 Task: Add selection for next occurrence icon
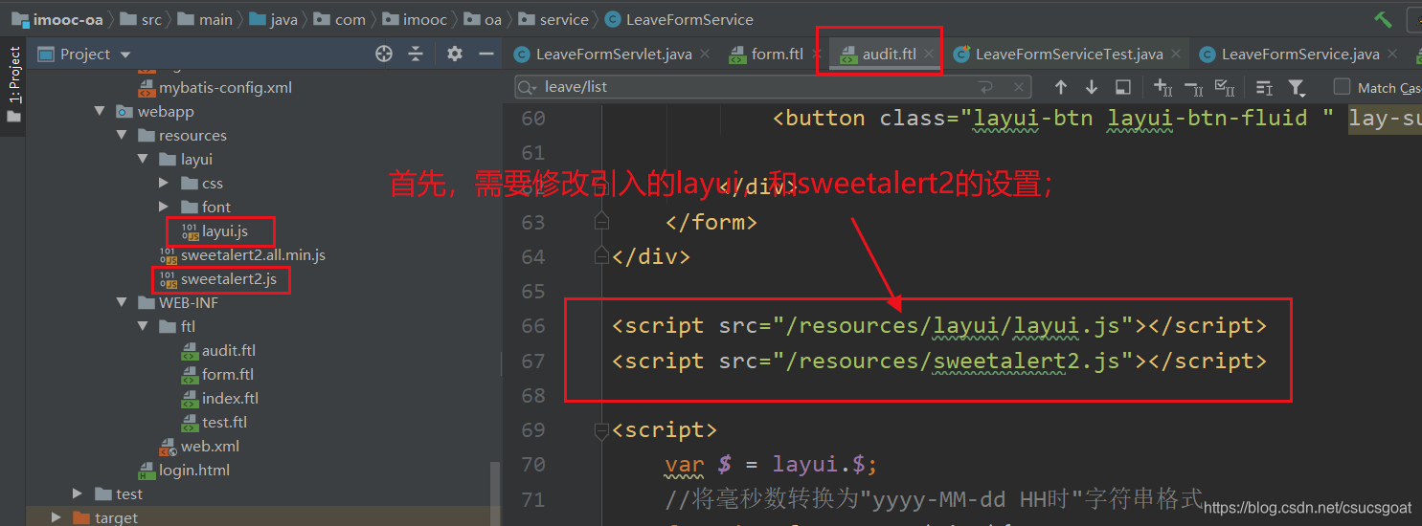[1163, 88]
